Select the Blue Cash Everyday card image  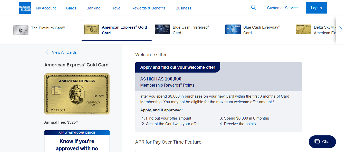click(x=233, y=29)
